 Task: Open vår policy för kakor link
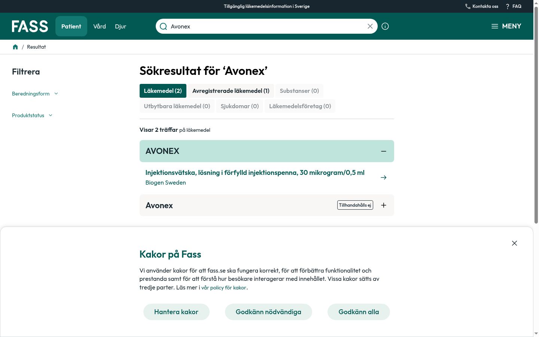[224, 288]
